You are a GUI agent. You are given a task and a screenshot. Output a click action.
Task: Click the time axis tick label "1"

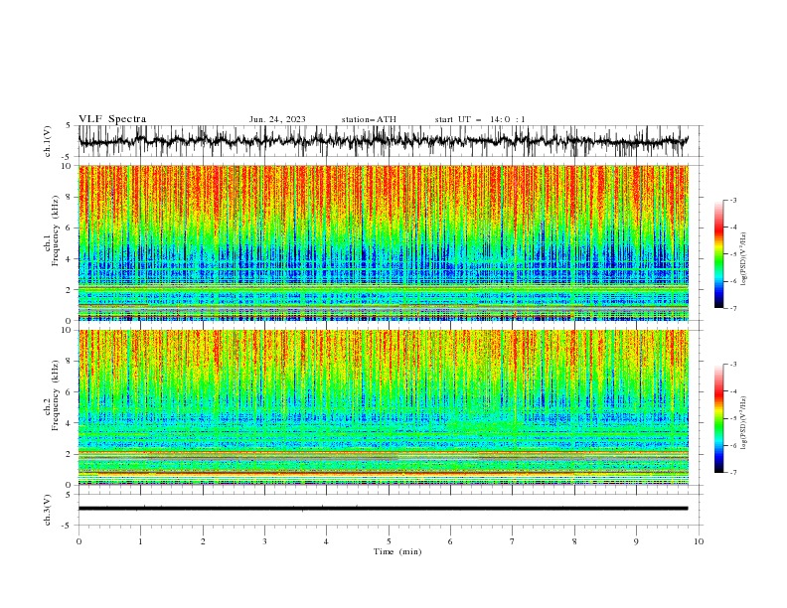tap(140, 541)
